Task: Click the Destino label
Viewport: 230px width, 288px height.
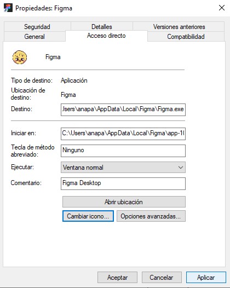Action: (21, 109)
